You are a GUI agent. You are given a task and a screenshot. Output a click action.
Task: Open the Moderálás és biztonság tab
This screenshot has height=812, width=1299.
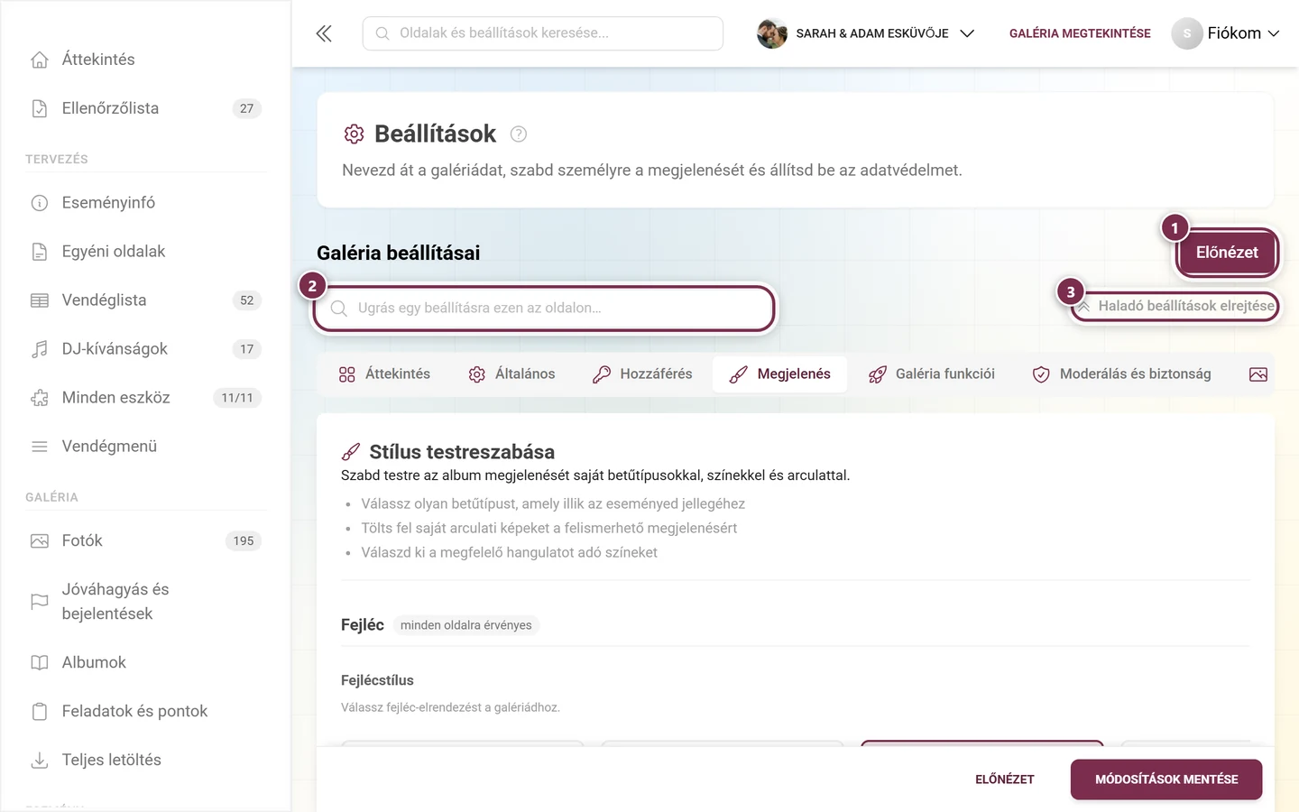click(1121, 374)
